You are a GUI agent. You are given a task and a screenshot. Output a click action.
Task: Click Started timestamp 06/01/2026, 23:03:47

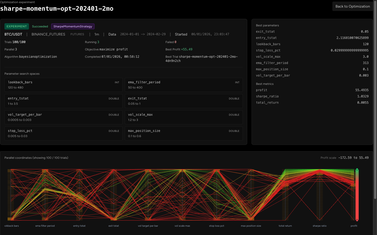click(210, 34)
